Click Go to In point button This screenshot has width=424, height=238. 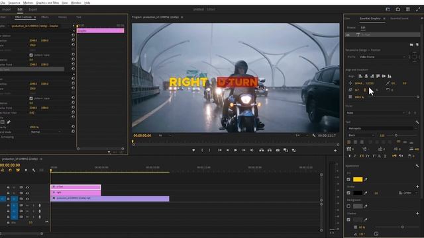coord(220,150)
